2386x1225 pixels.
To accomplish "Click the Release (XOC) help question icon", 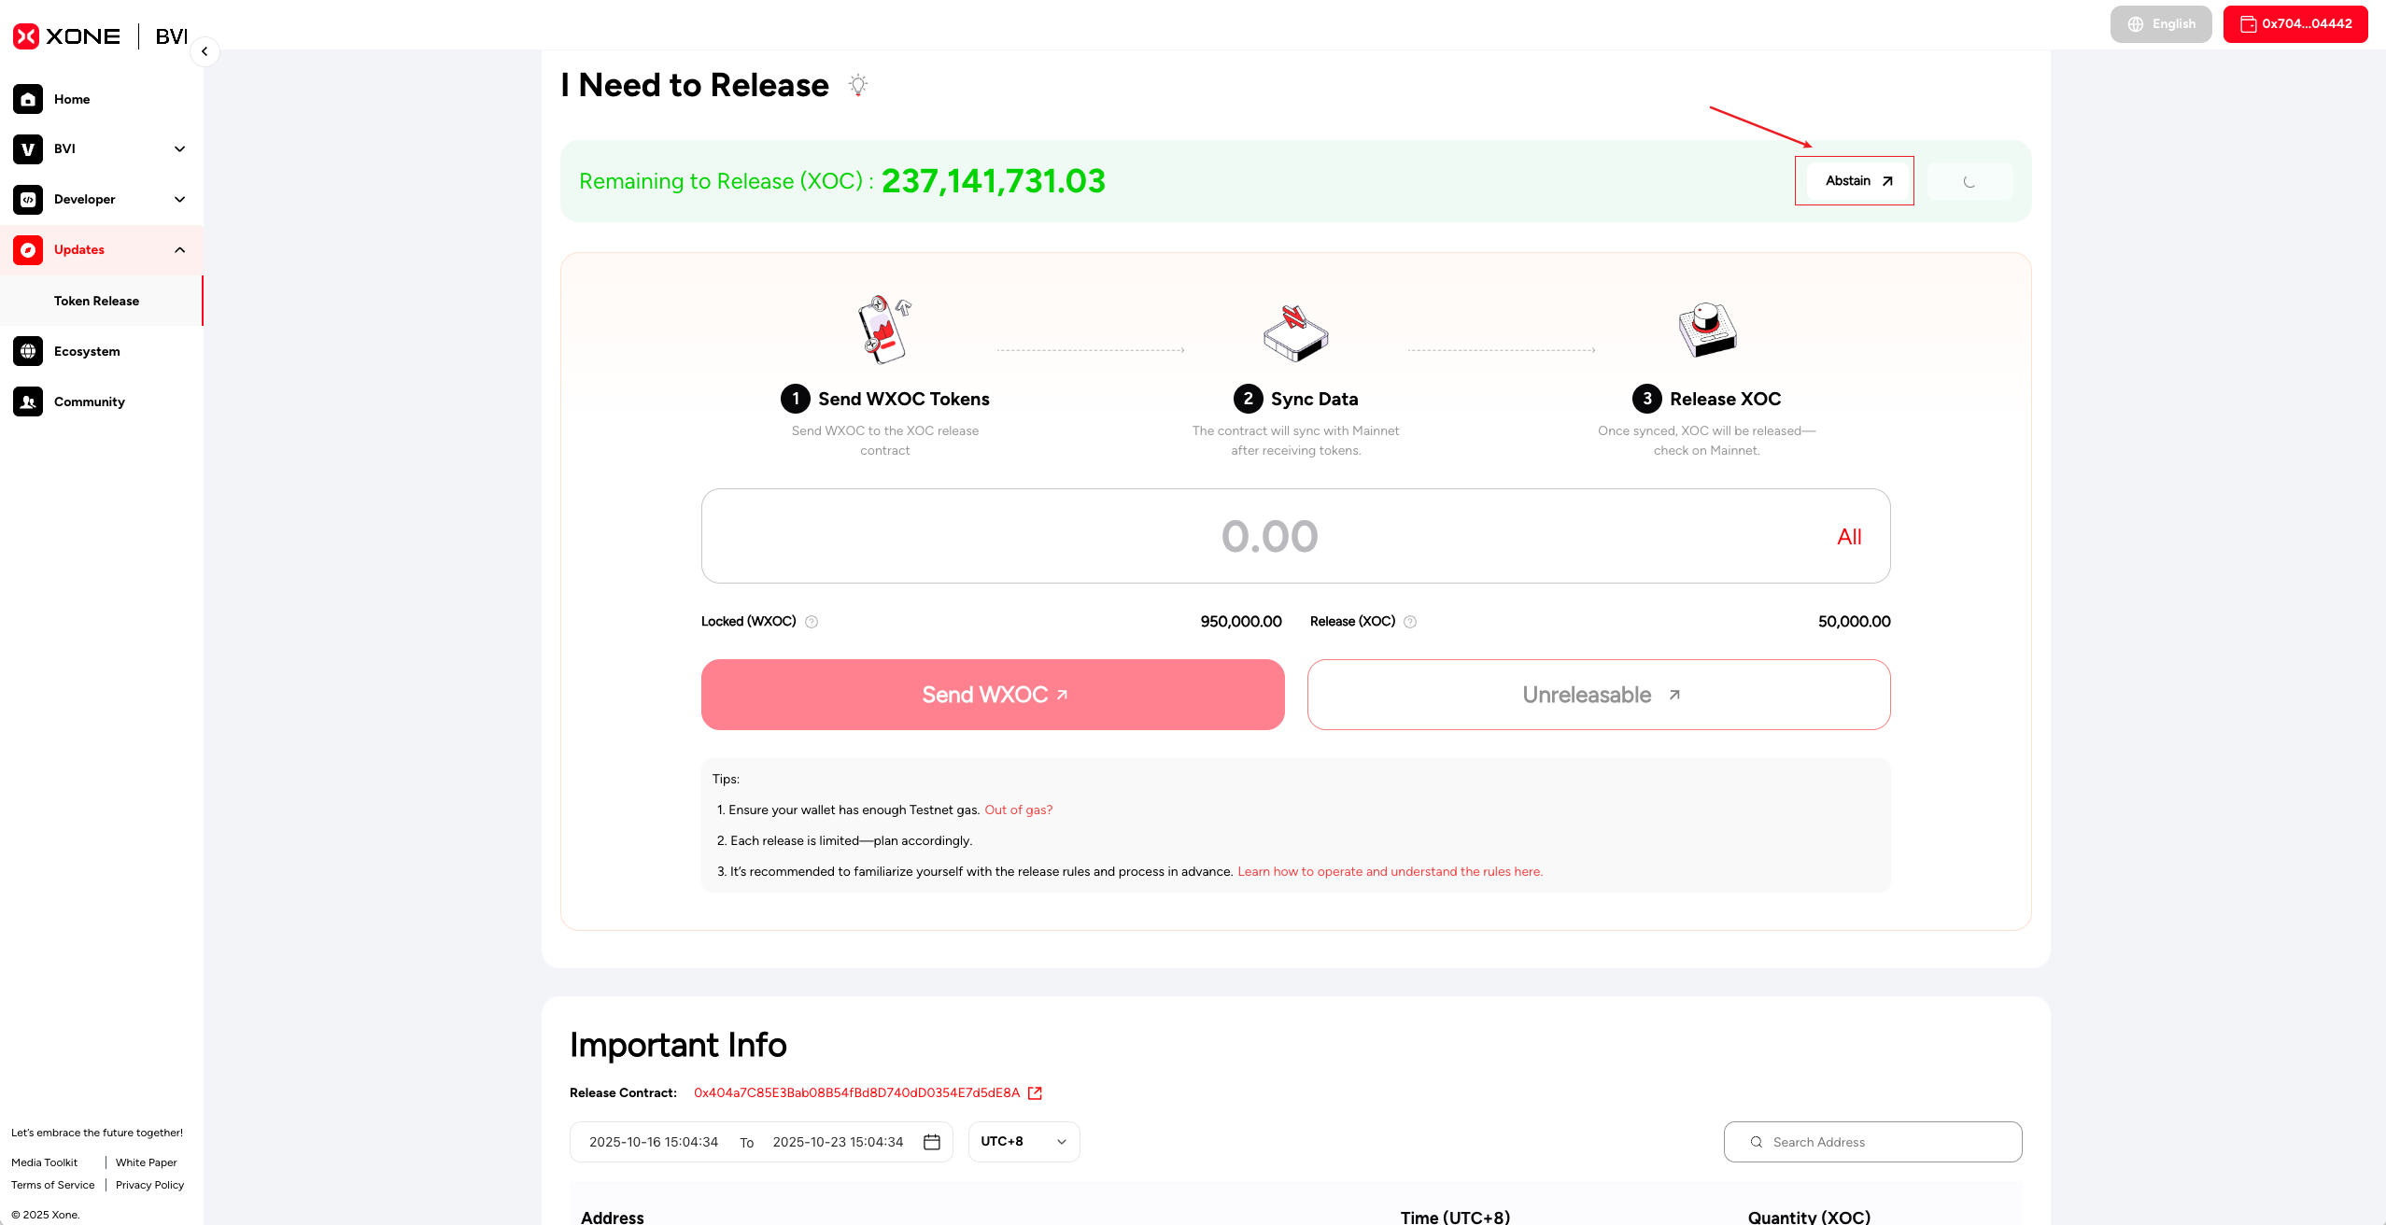I will [1410, 622].
